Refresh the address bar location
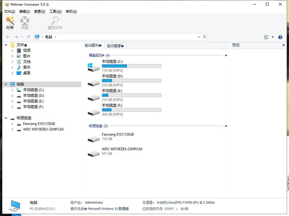The height and width of the screenshot is (216, 289). tap(205, 37)
